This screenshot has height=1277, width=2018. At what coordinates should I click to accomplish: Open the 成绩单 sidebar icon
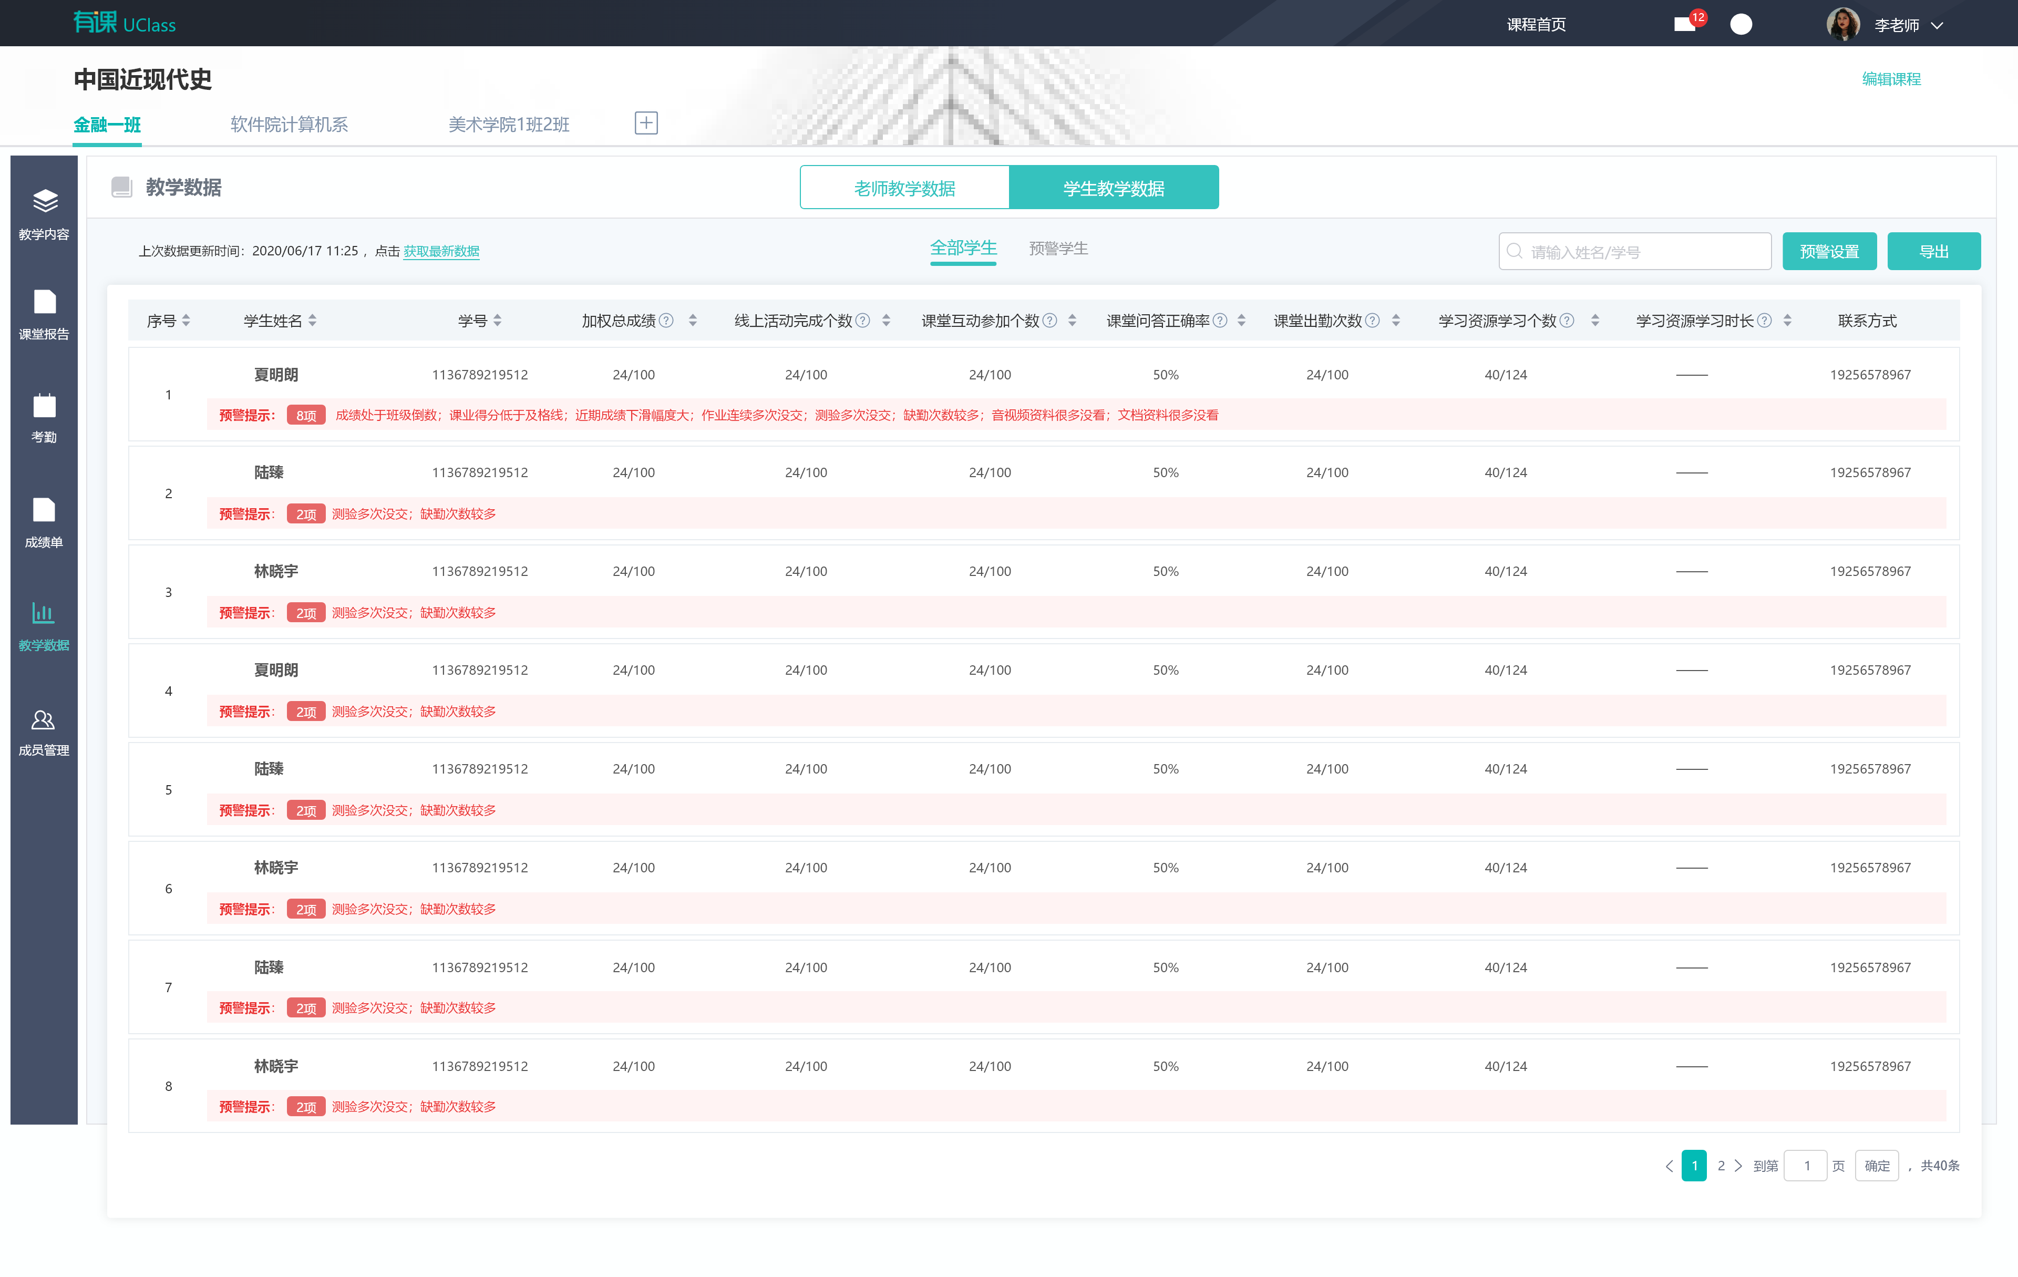(x=45, y=510)
